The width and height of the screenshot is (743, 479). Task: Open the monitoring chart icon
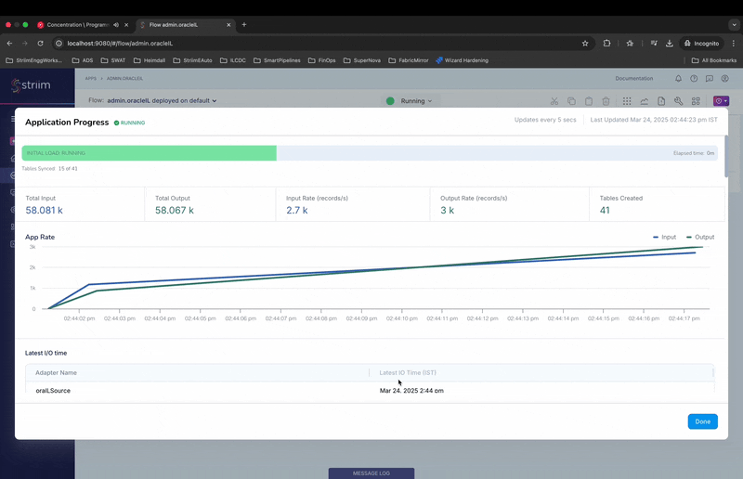[644, 101]
